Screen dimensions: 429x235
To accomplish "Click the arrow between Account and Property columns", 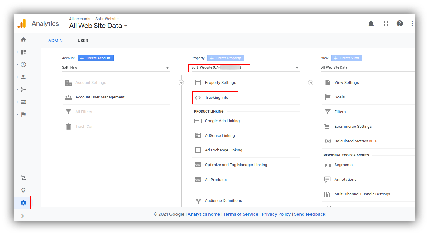I will [x=181, y=83].
